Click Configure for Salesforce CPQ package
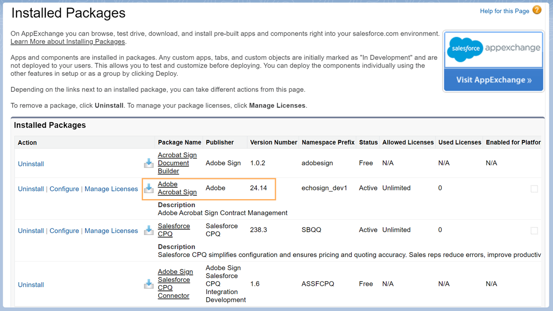The height and width of the screenshot is (311, 553). (x=64, y=231)
